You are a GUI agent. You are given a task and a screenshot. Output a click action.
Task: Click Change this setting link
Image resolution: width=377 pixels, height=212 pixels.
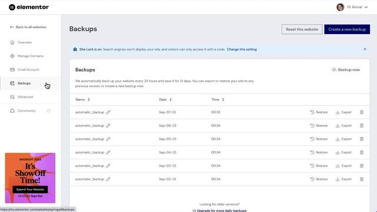point(242,49)
